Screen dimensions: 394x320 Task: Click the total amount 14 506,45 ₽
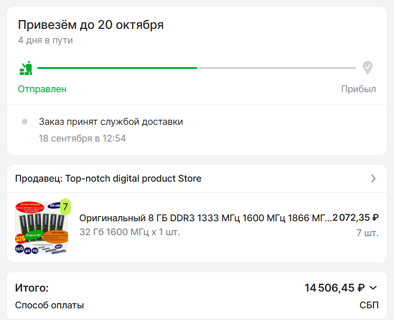(x=334, y=288)
